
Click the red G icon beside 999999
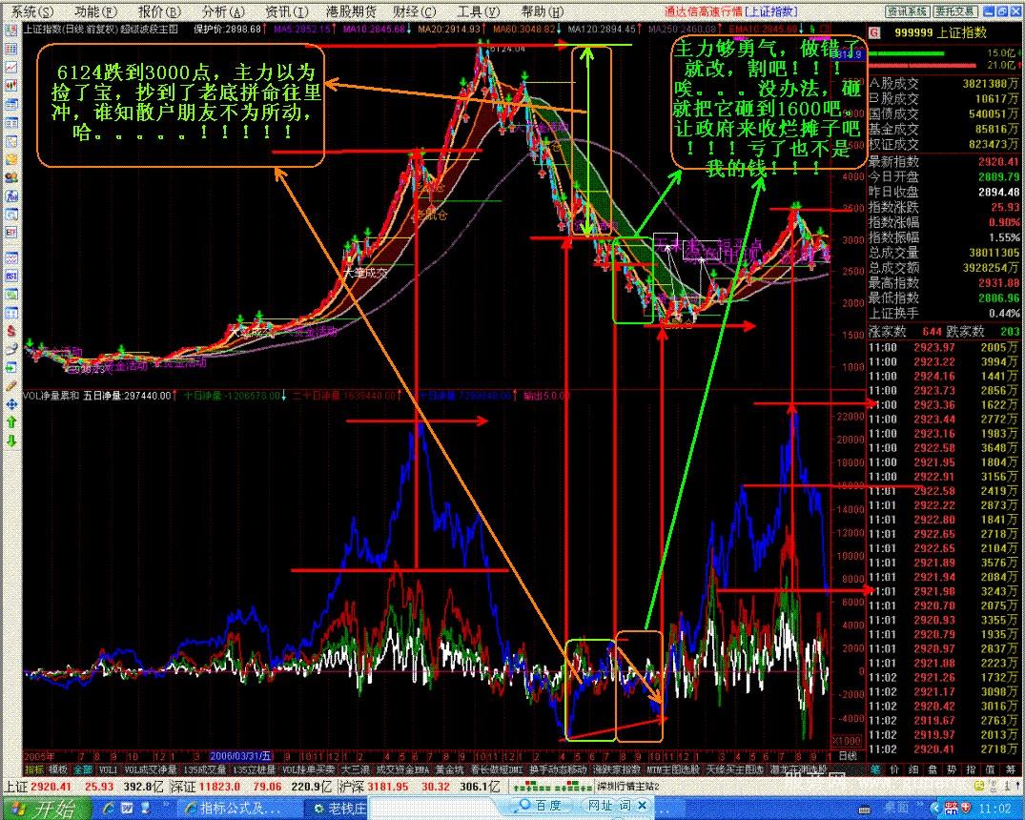873,32
